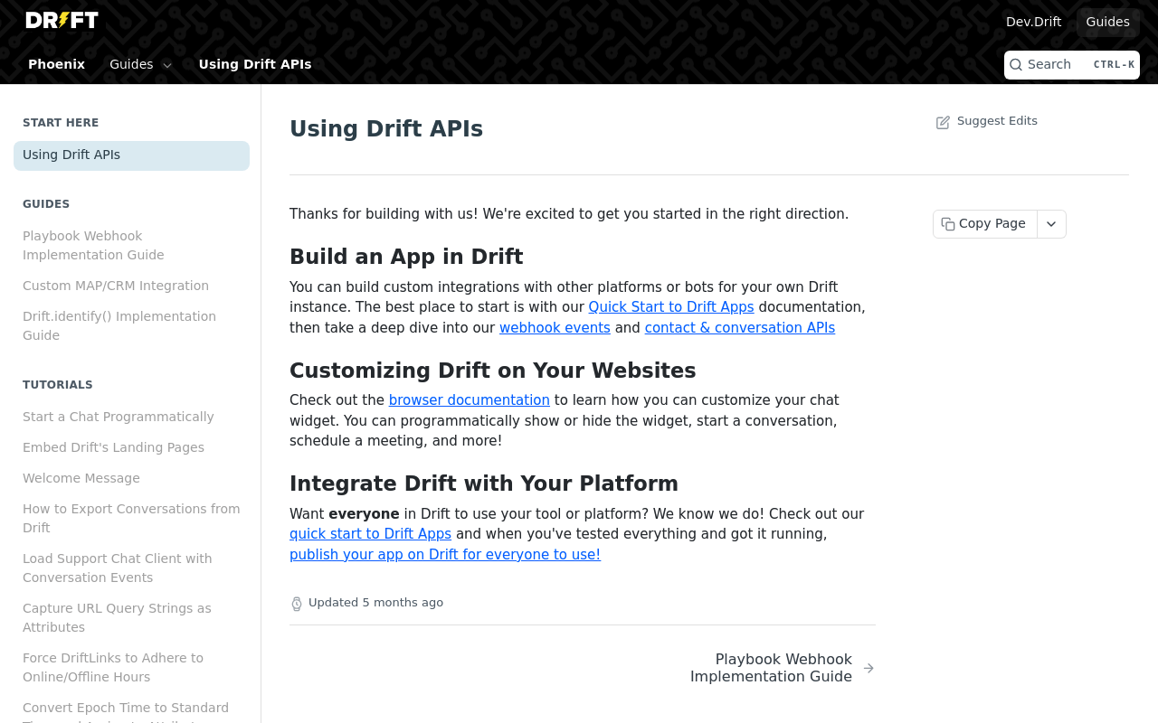Click the Search field

pos(1072,65)
